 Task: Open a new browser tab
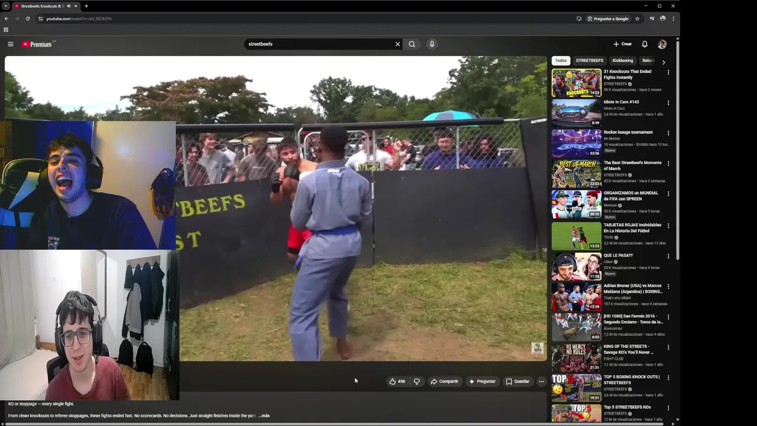86,6
